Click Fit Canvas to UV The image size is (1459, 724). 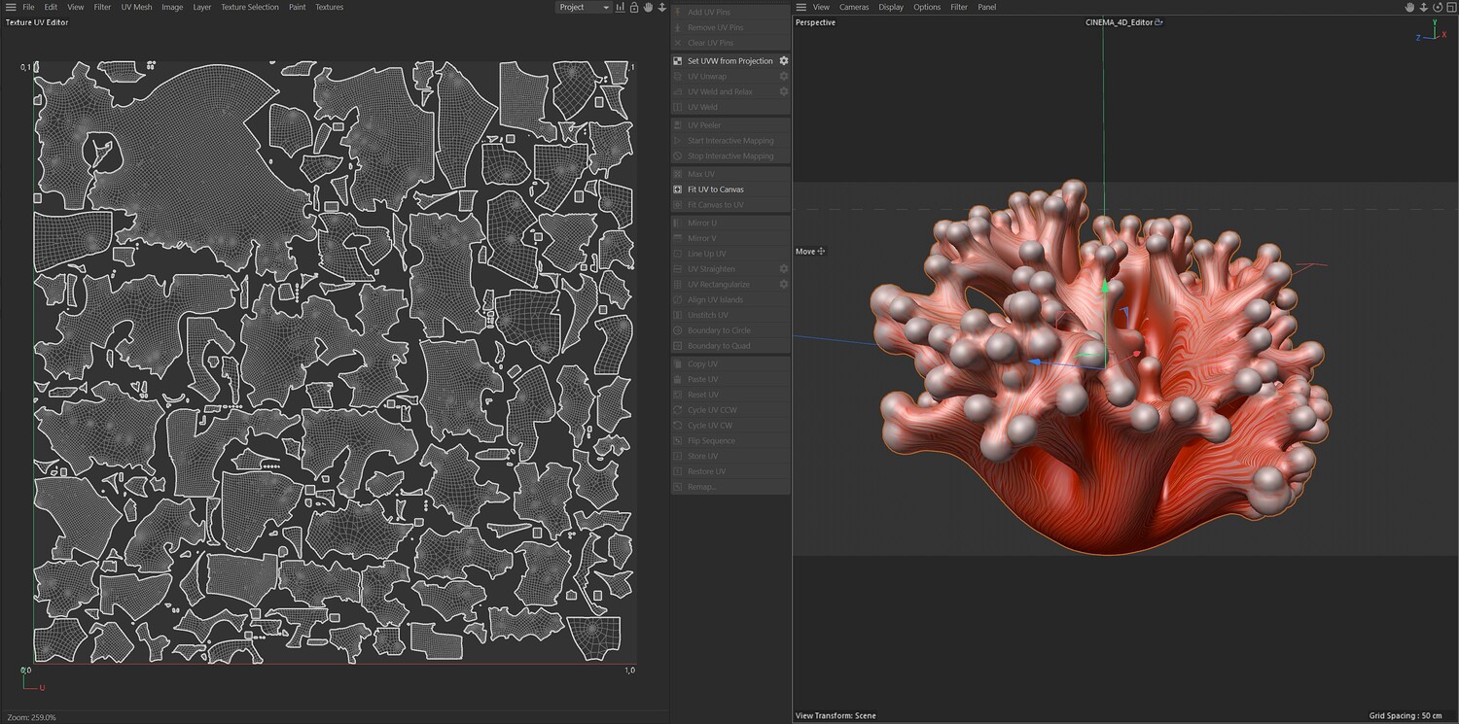(730, 205)
